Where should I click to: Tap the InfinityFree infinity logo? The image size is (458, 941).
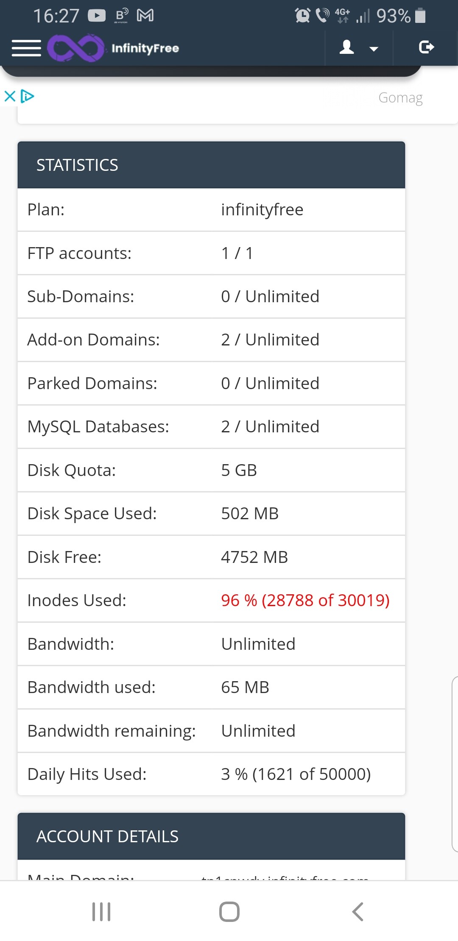tap(75, 48)
